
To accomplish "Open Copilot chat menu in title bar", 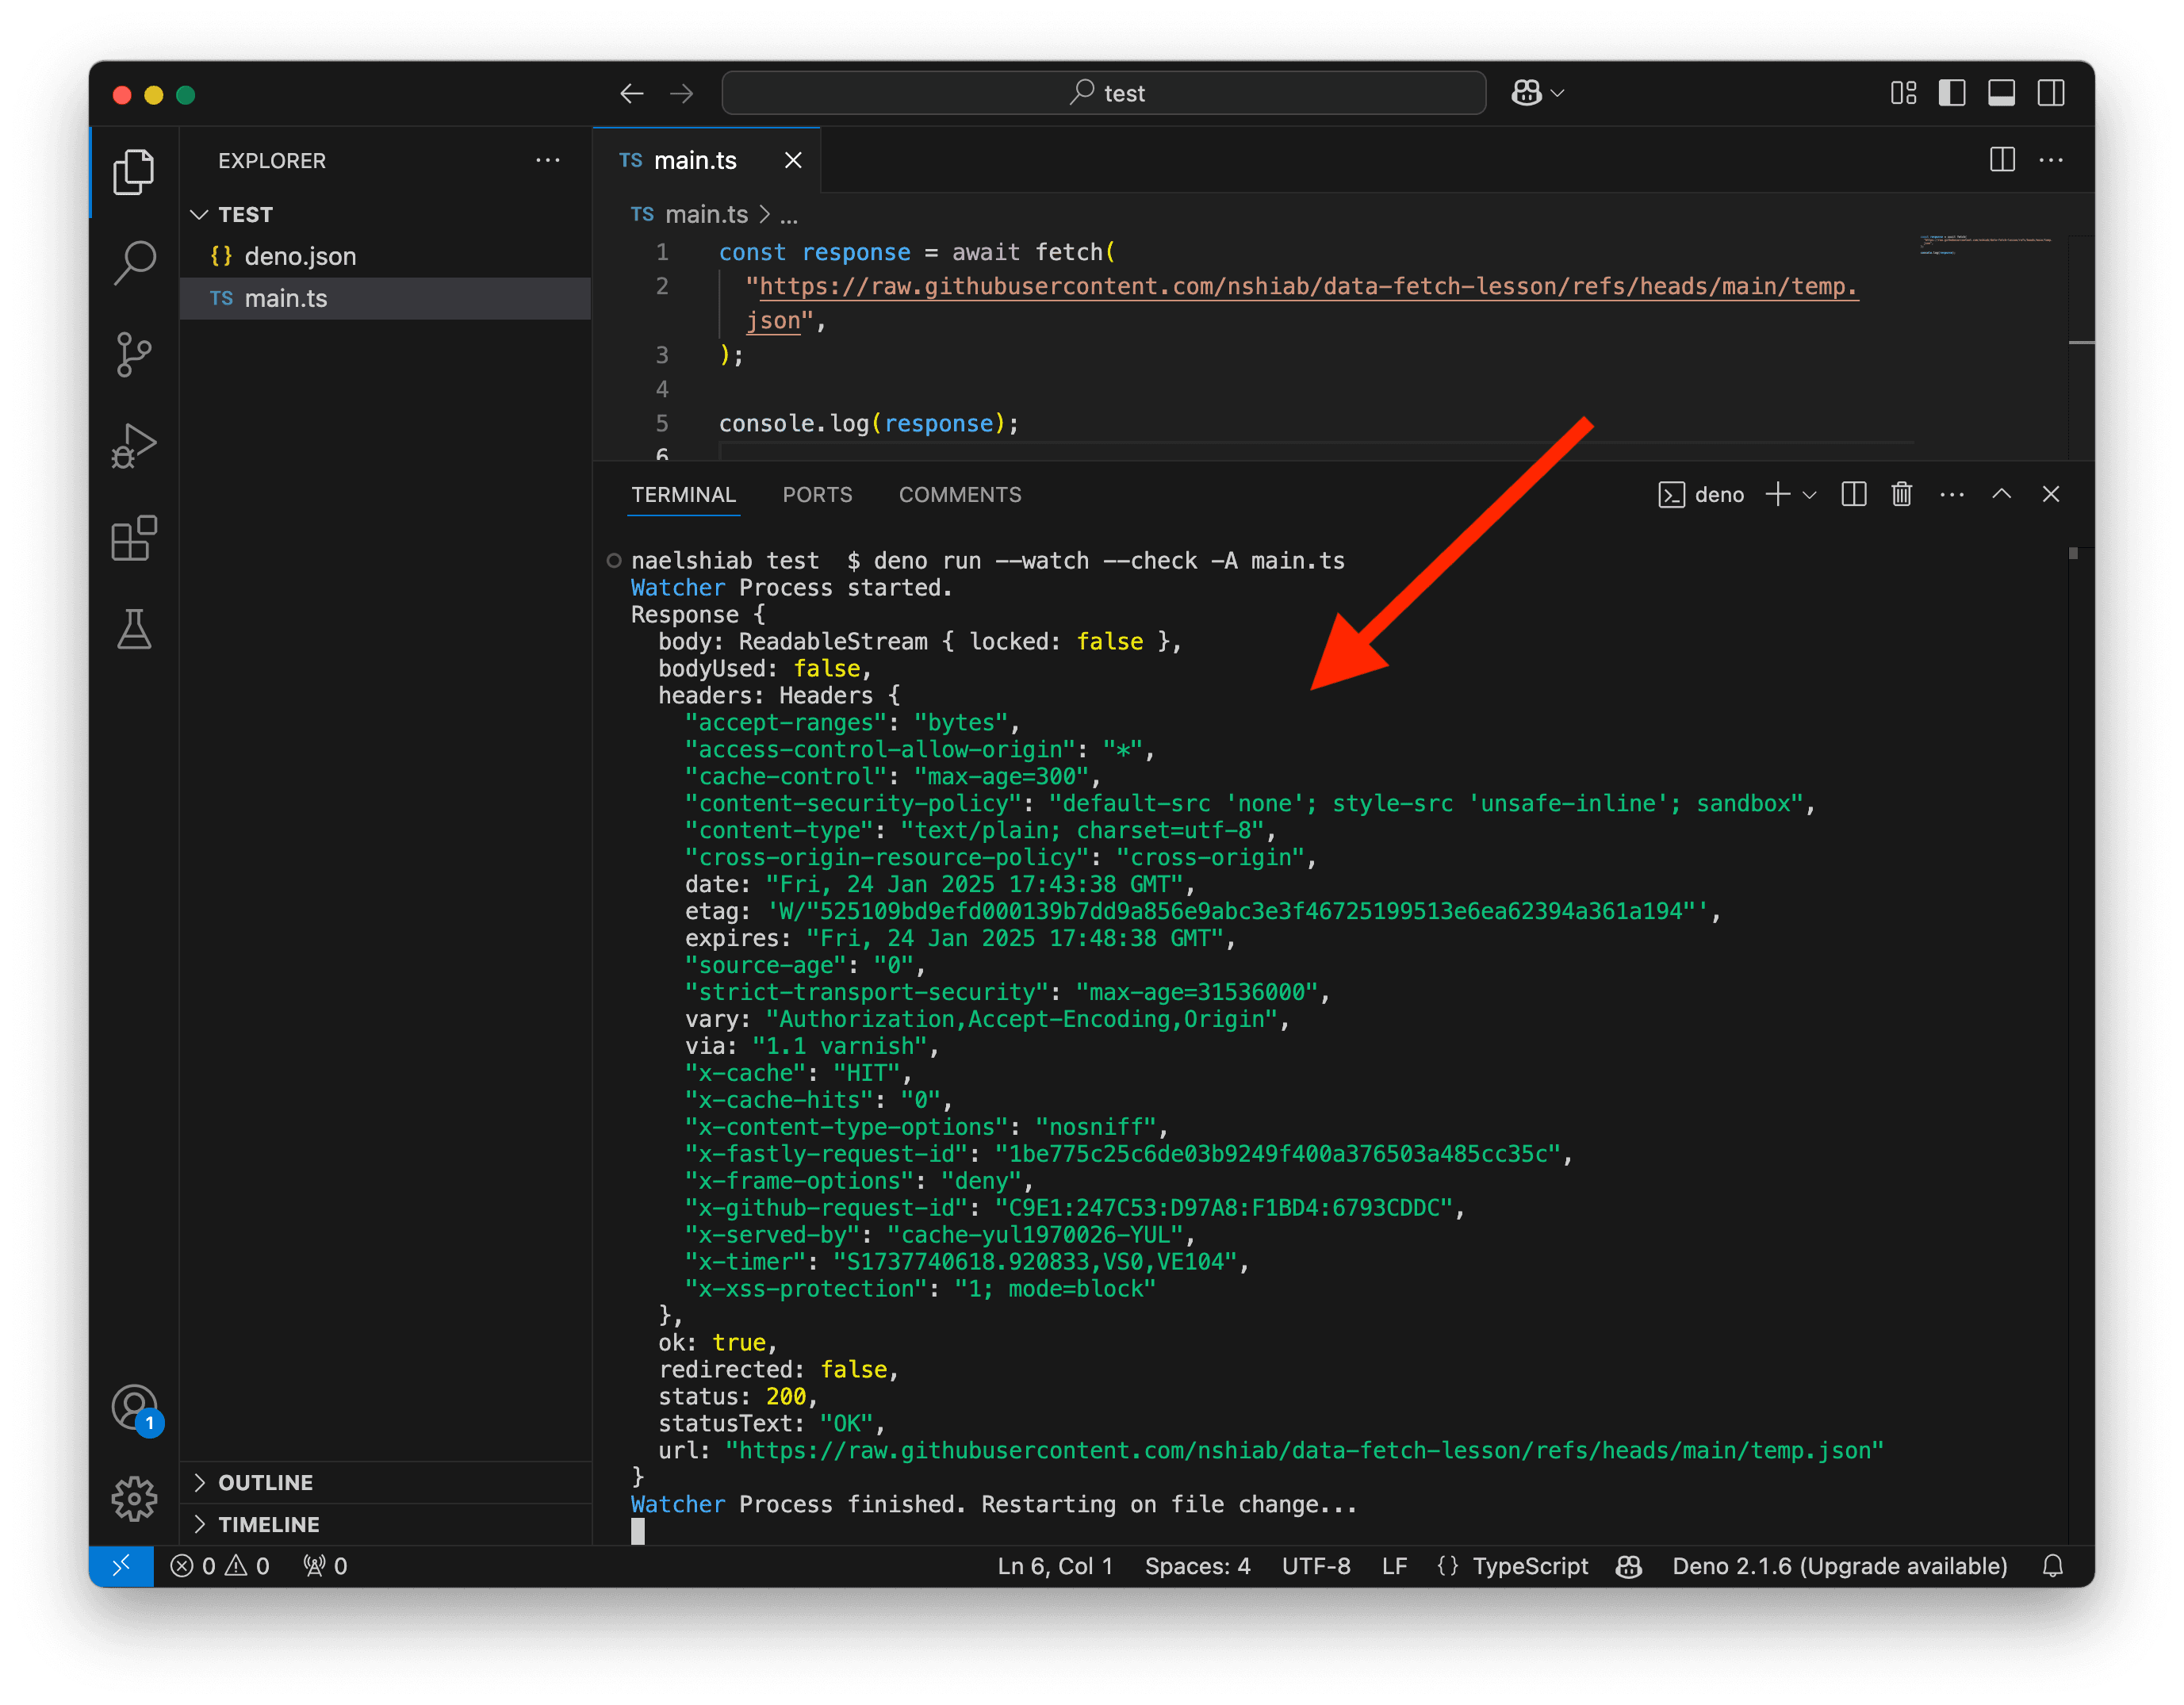I will [x=1537, y=93].
